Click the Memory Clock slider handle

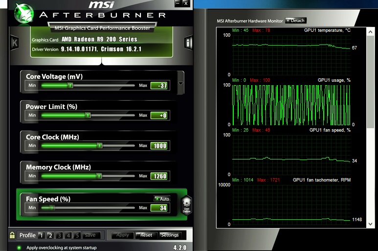pyautogui.click(x=99, y=176)
